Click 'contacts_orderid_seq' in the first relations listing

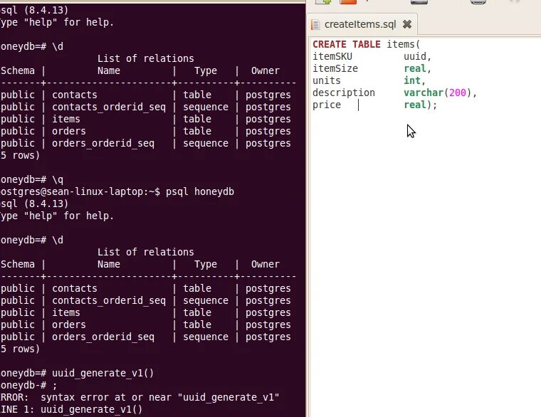(109, 107)
